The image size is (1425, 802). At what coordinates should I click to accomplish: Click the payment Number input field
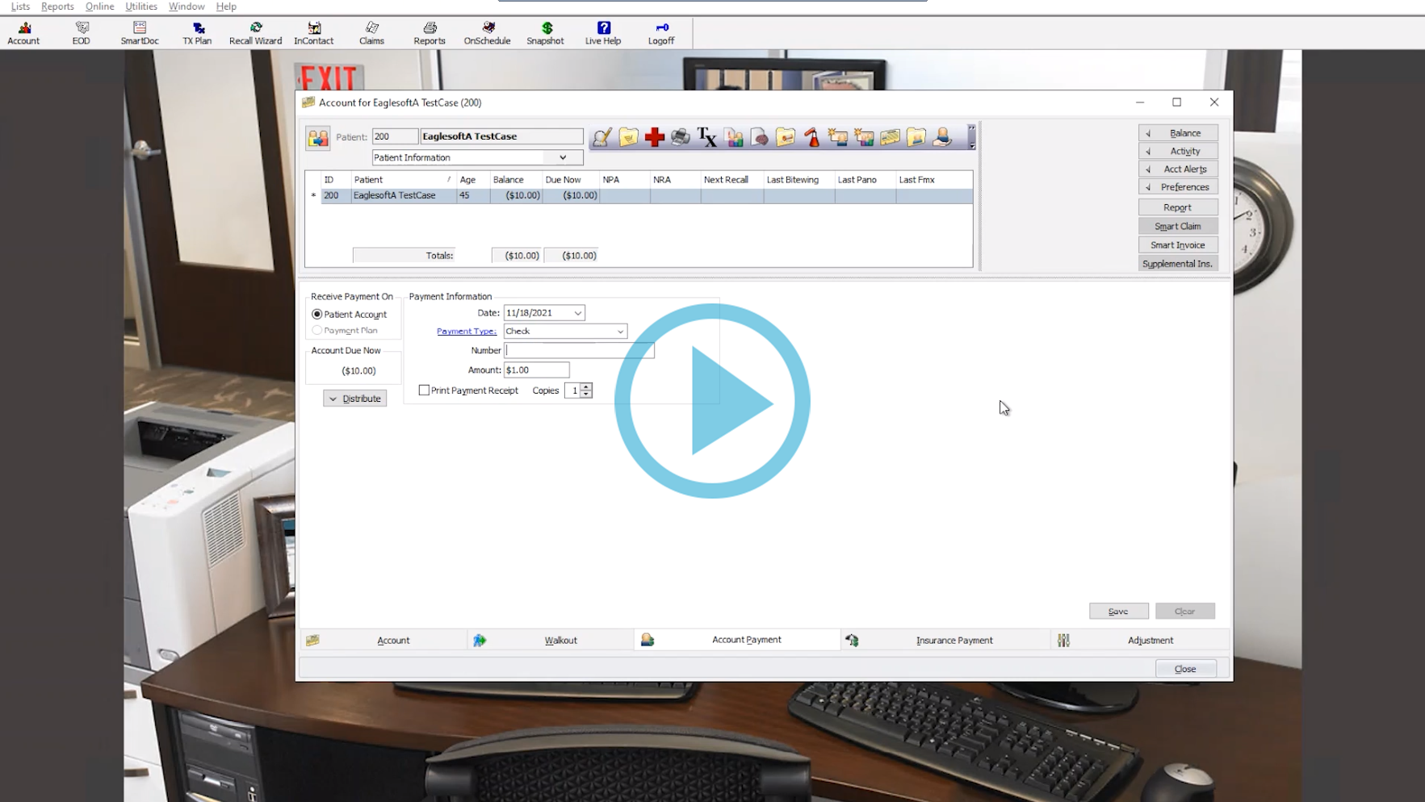click(579, 350)
